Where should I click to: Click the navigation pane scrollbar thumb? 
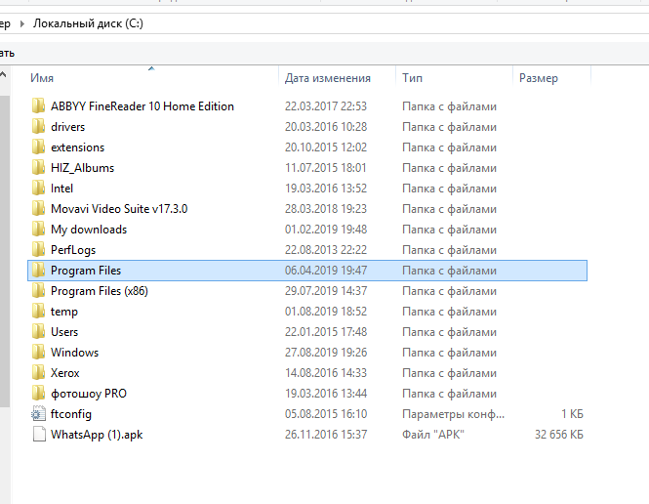(4, 251)
